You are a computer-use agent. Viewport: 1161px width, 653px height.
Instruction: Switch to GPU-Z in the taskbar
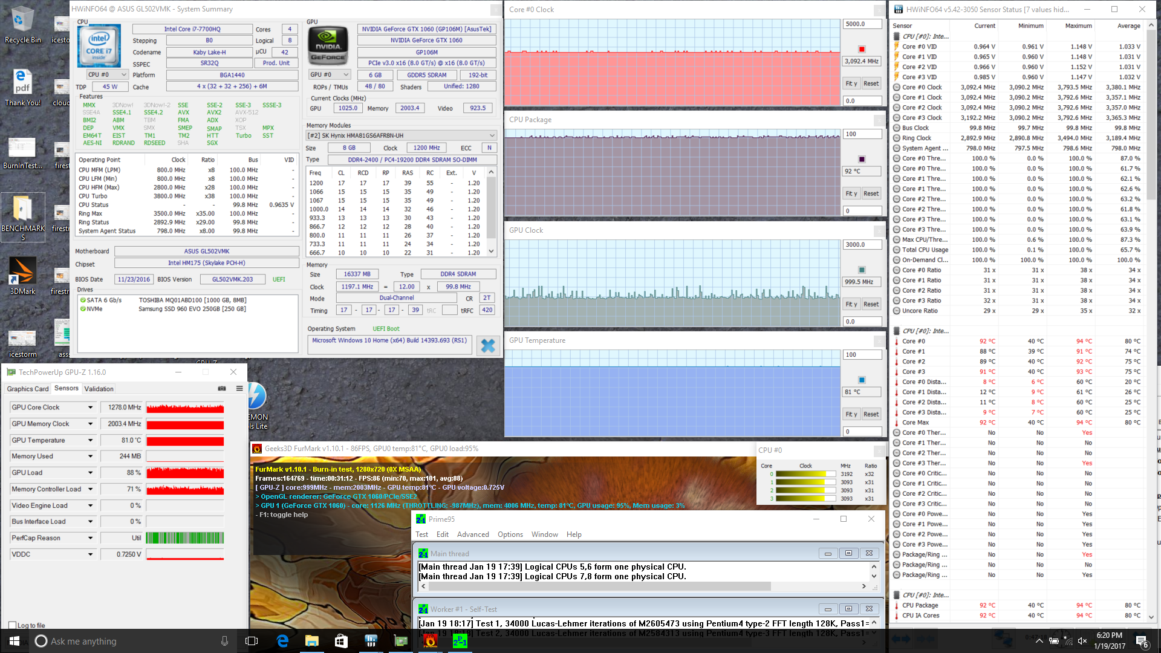click(400, 641)
